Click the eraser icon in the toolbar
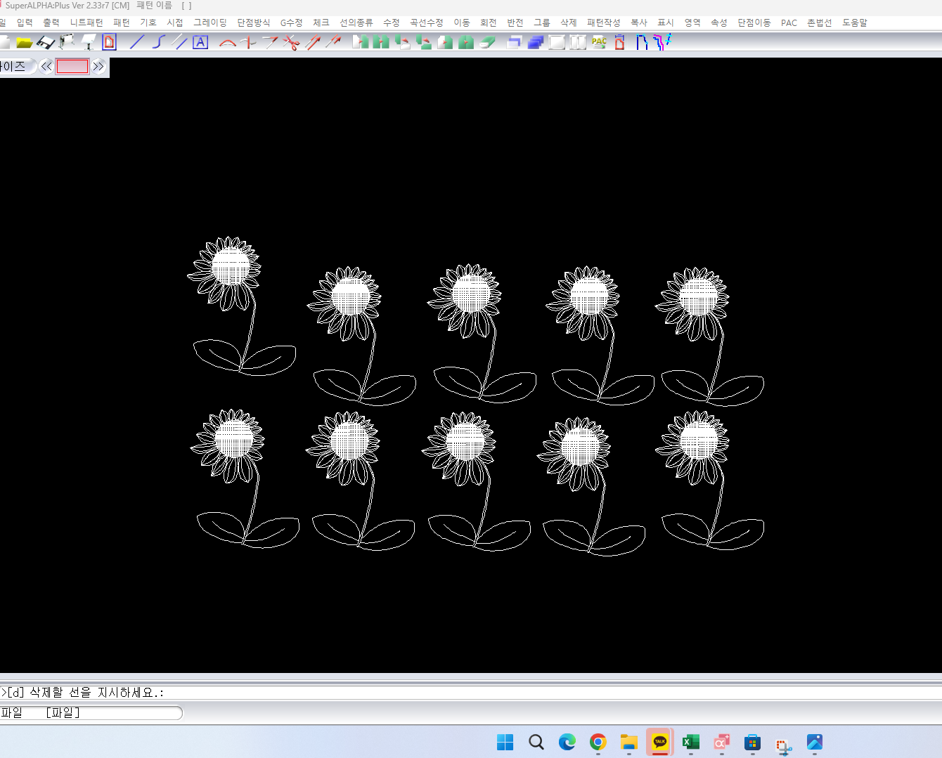Image resolution: width=942 pixels, height=758 pixels. 488,43
